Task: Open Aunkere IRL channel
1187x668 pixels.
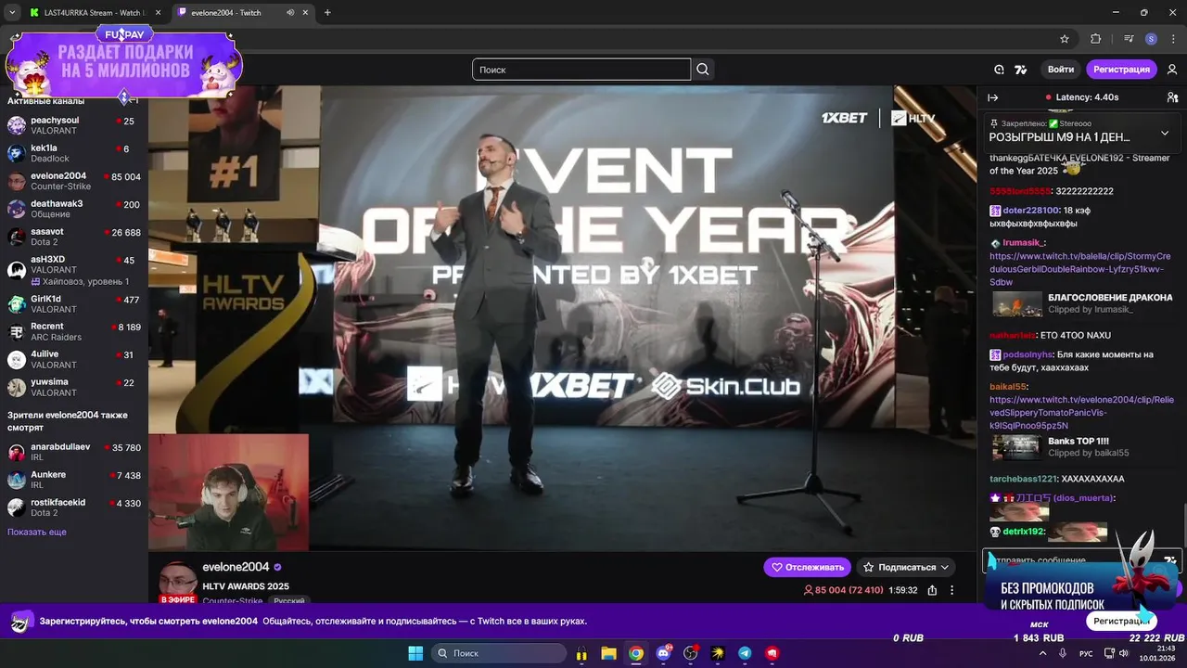Action: click(x=73, y=480)
